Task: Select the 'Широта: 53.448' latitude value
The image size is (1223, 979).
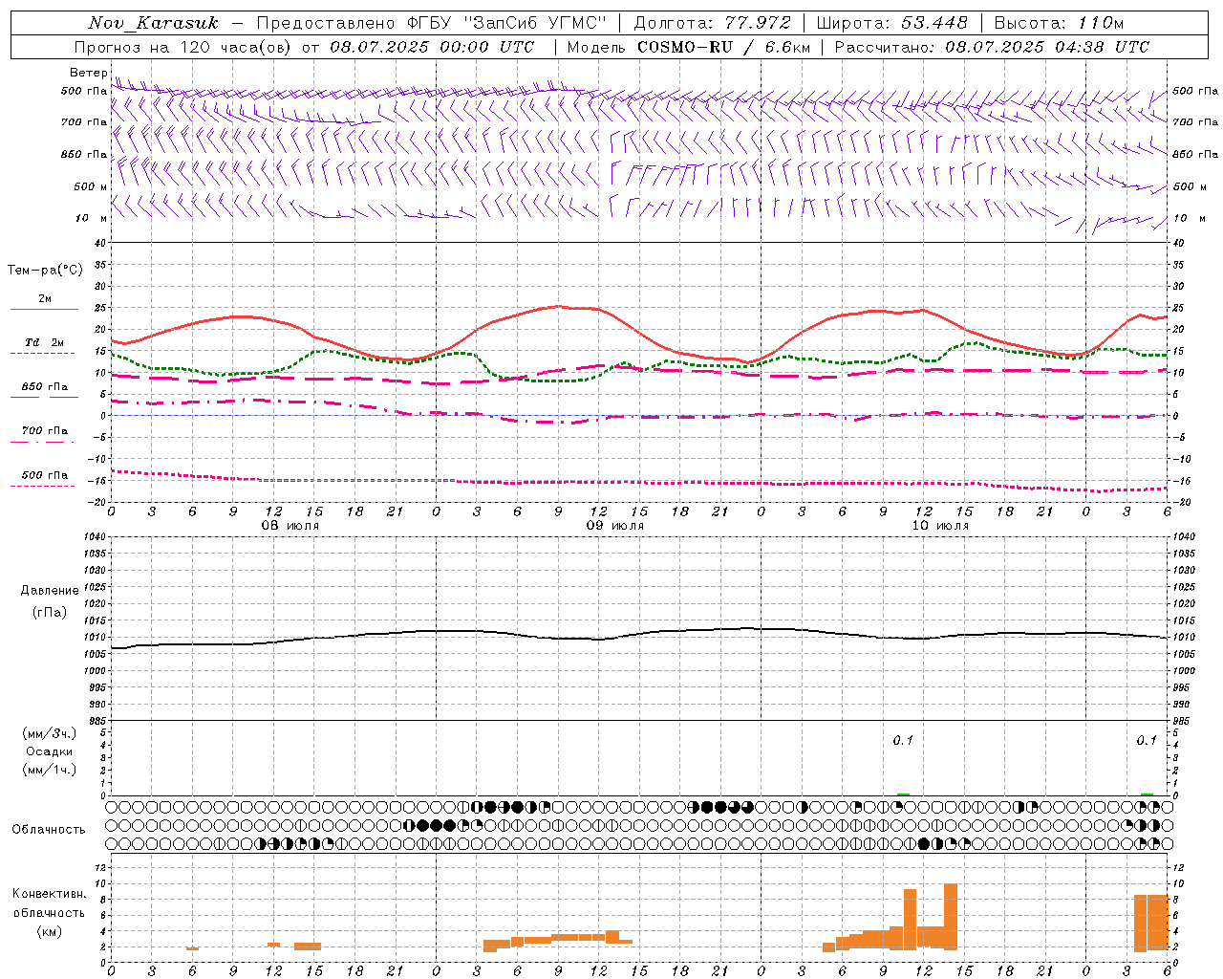Action: tap(892, 23)
